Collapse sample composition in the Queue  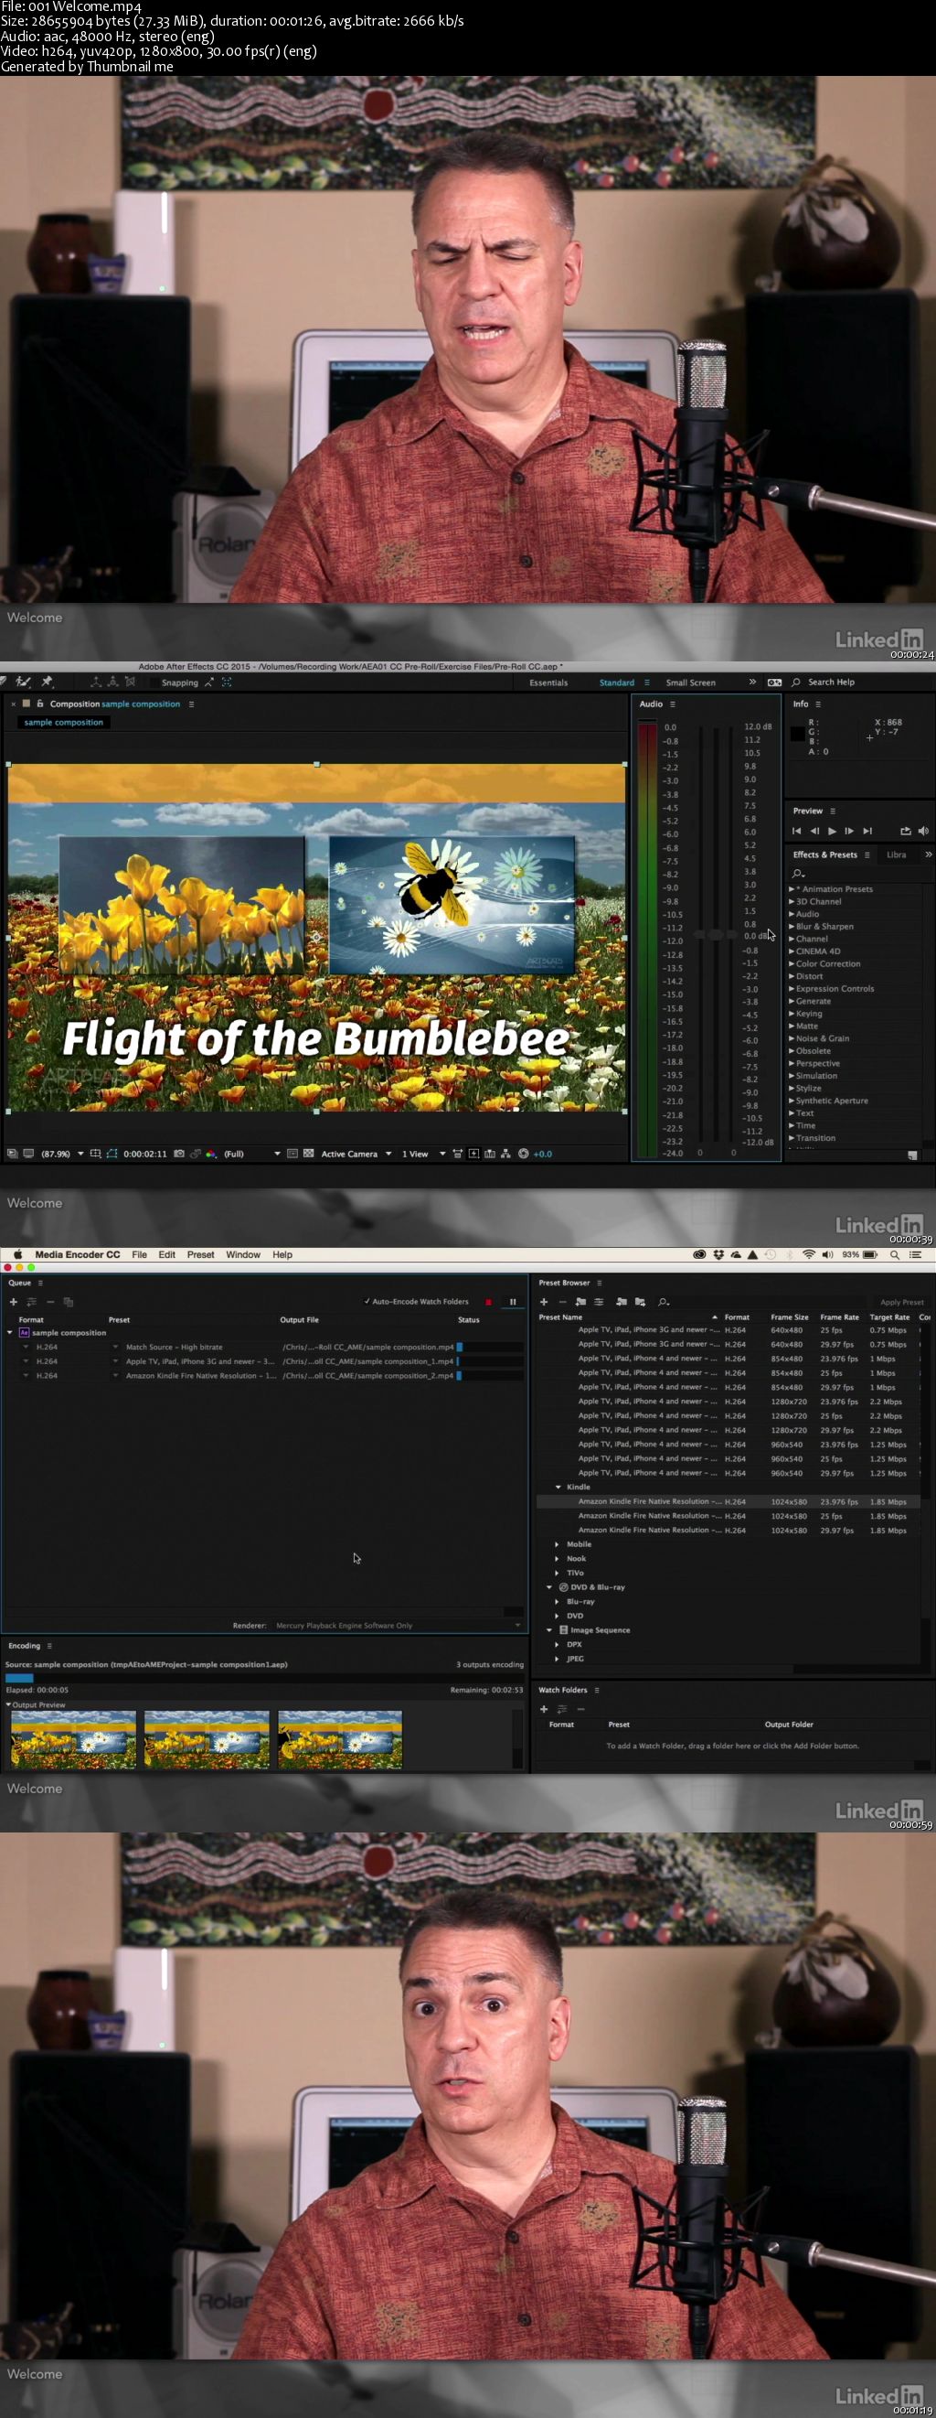click(x=10, y=1333)
